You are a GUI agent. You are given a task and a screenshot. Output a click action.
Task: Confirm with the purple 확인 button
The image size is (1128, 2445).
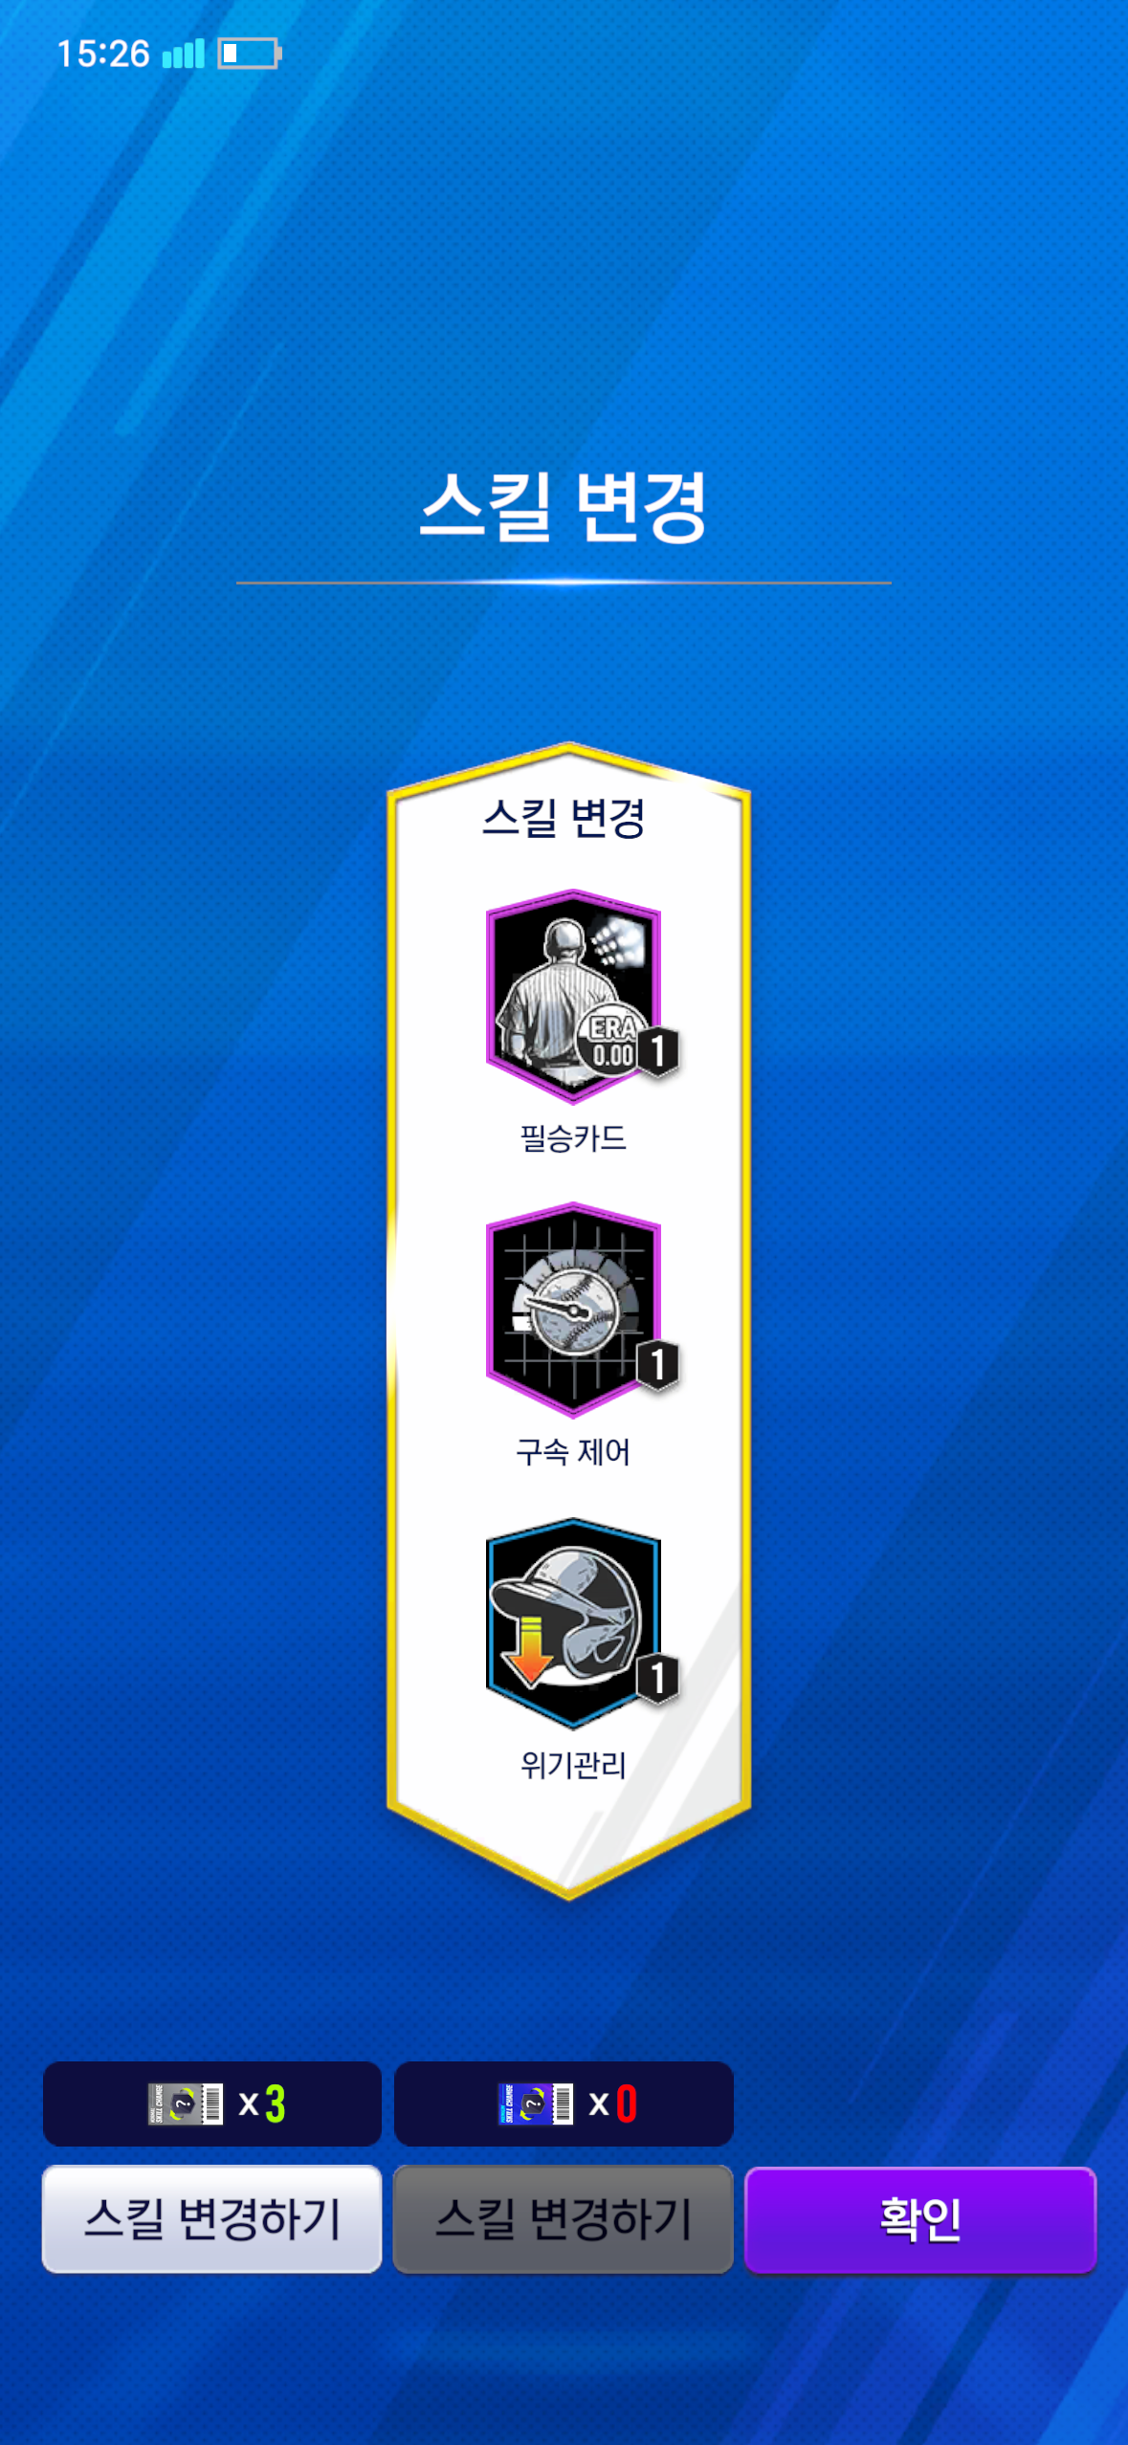(x=920, y=2220)
